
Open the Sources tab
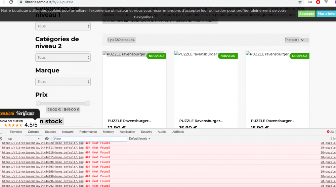click(x=51, y=132)
